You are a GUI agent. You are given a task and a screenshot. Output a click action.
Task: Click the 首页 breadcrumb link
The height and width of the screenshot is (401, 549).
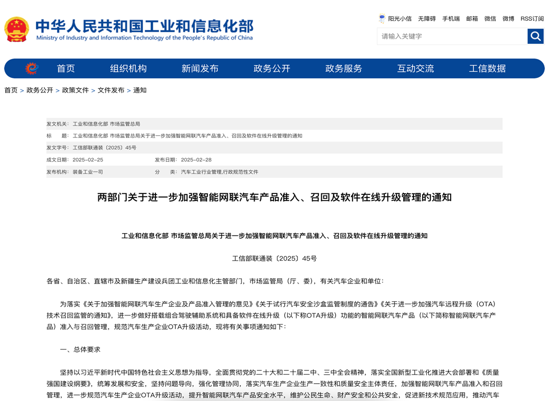coord(10,90)
